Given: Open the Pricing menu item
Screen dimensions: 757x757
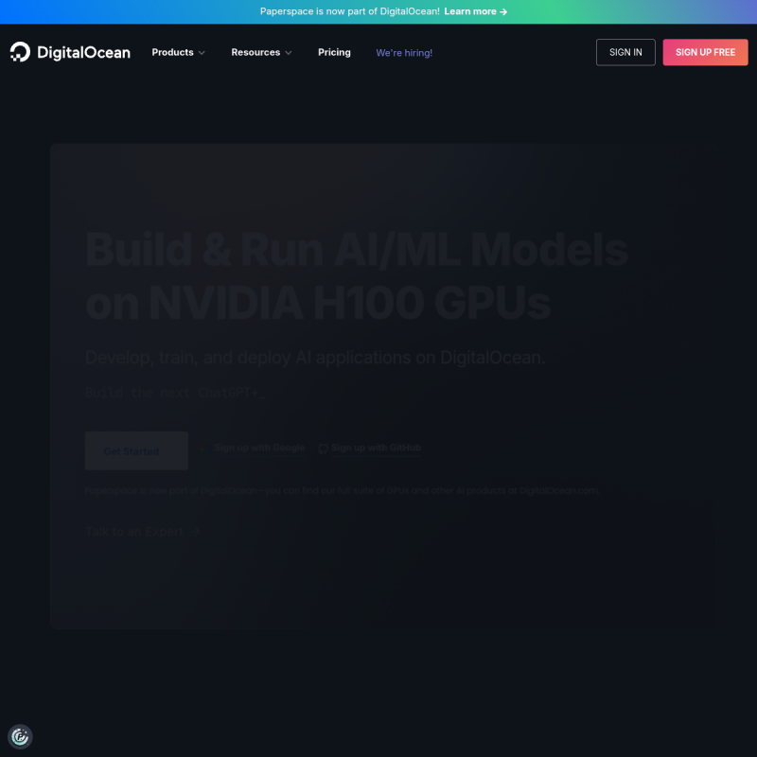Looking at the screenshot, I should point(334,52).
